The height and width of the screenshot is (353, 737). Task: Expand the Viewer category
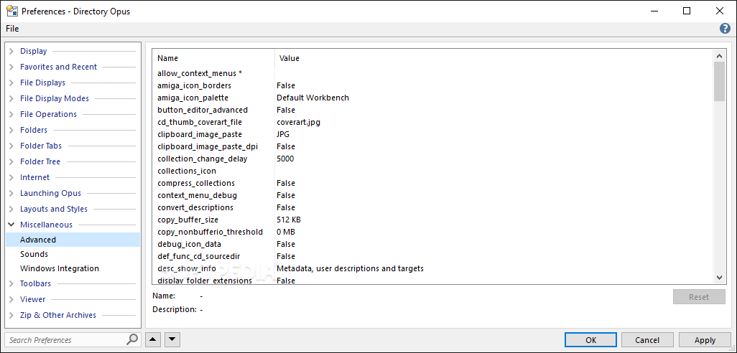click(x=11, y=299)
